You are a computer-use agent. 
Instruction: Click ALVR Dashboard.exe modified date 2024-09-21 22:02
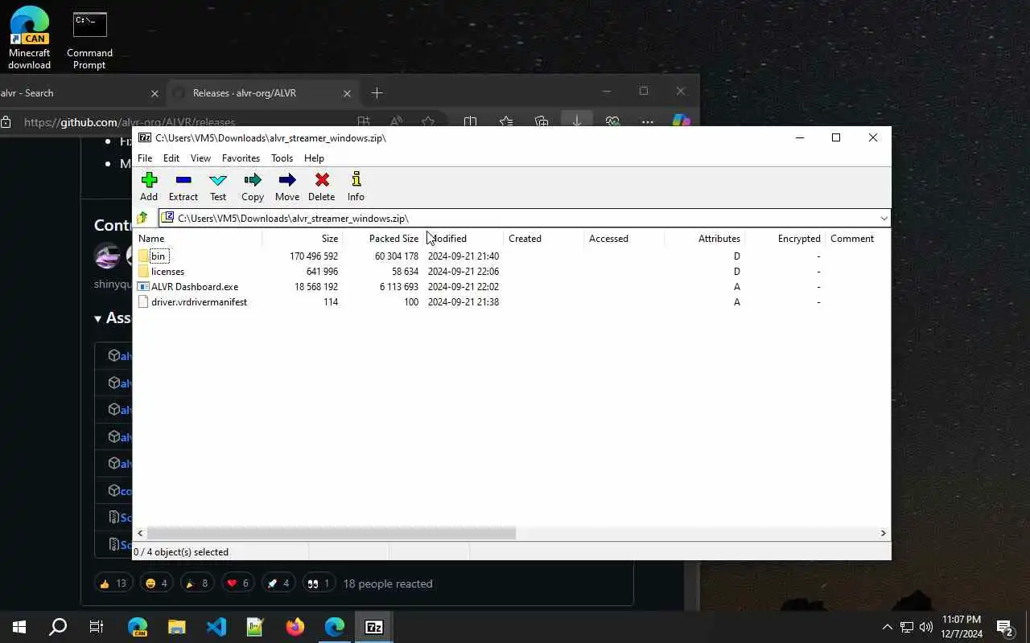463,287
